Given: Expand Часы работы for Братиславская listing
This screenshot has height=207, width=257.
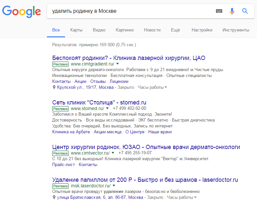Looking at the screenshot, I should point(182,198).
